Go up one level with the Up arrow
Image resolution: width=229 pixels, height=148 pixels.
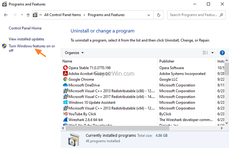click(28, 15)
